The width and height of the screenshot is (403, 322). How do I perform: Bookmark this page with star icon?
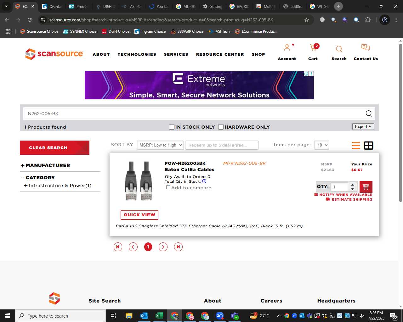coord(307,20)
